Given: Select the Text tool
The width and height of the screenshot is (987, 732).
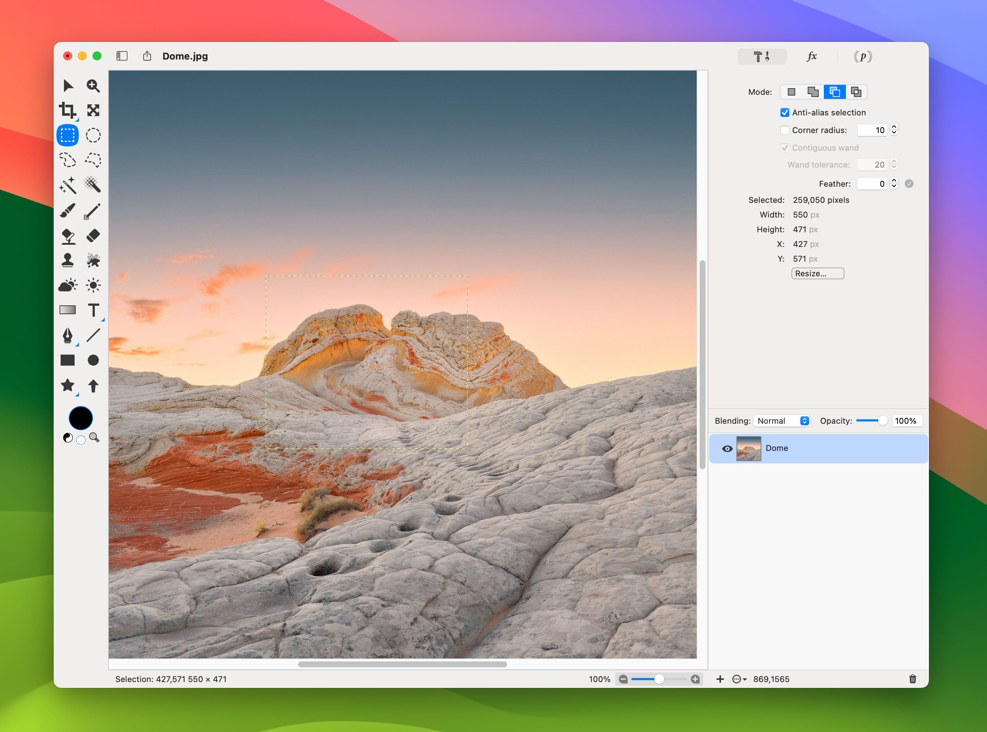Looking at the screenshot, I should point(93,310).
